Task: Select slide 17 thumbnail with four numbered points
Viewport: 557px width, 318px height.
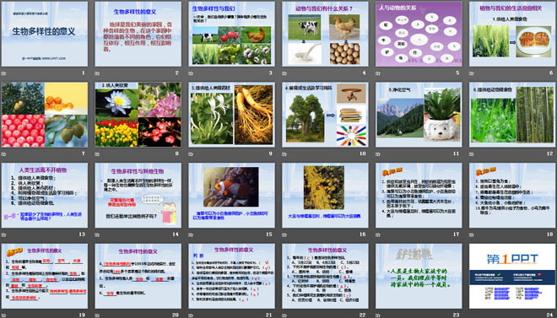Action: [x=419, y=195]
